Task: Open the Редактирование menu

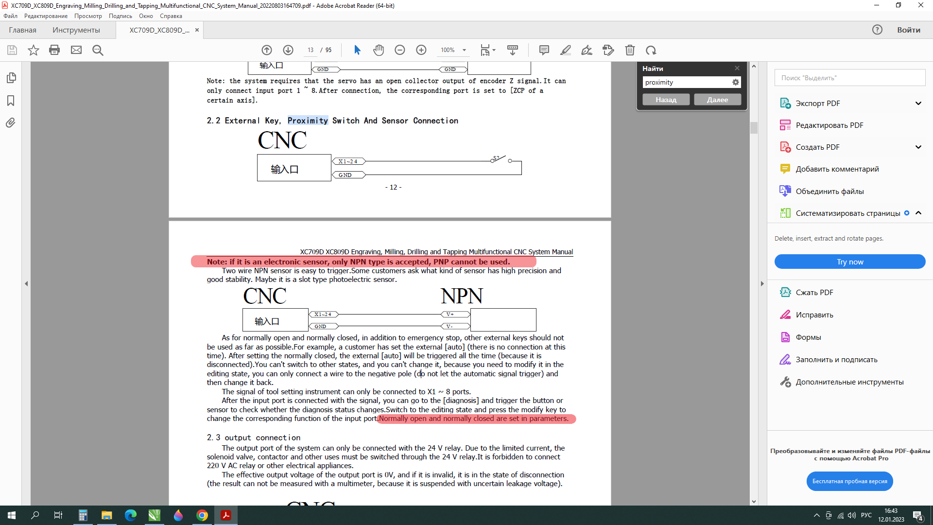Action: pos(46,16)
